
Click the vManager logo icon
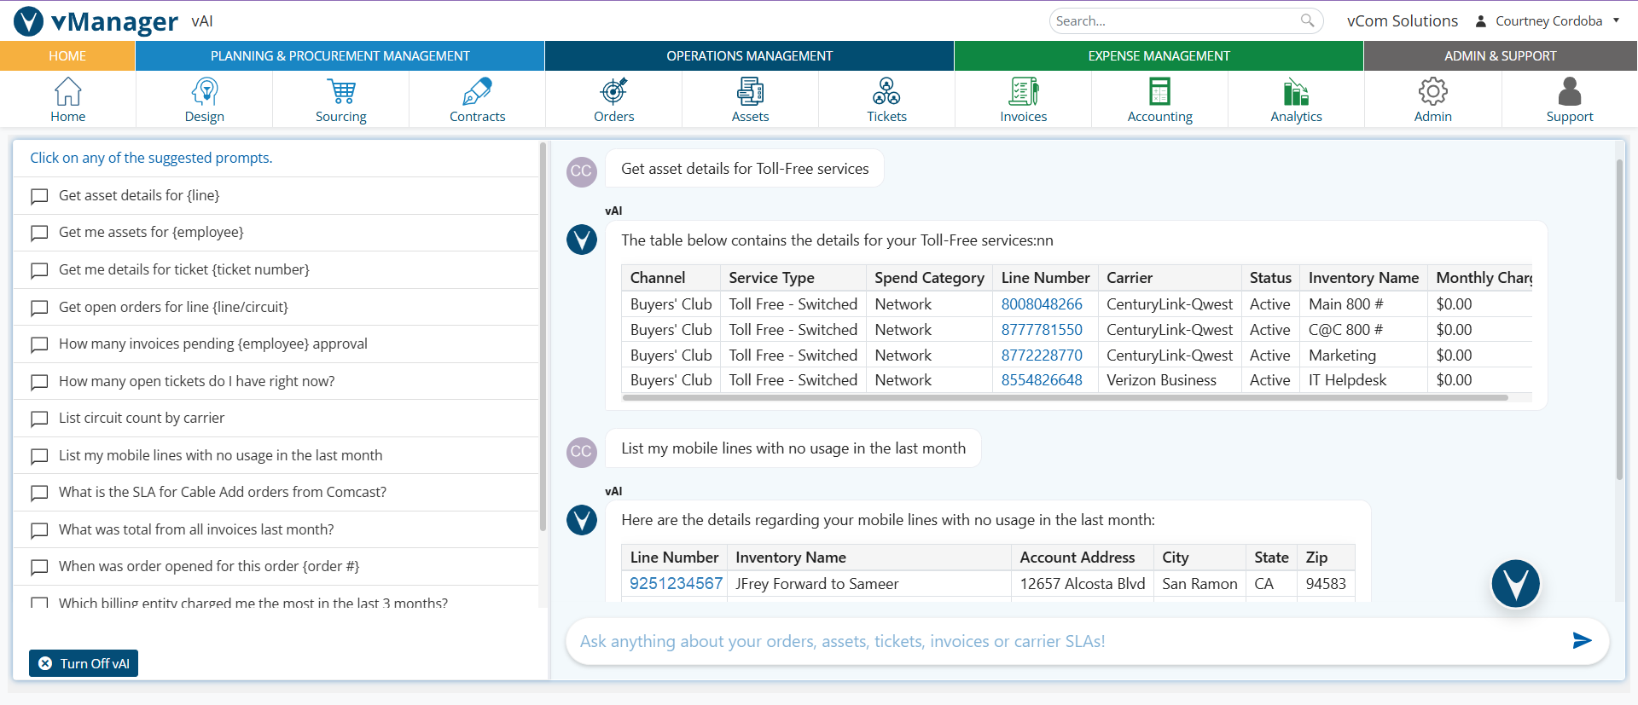[x=29, y=21]
